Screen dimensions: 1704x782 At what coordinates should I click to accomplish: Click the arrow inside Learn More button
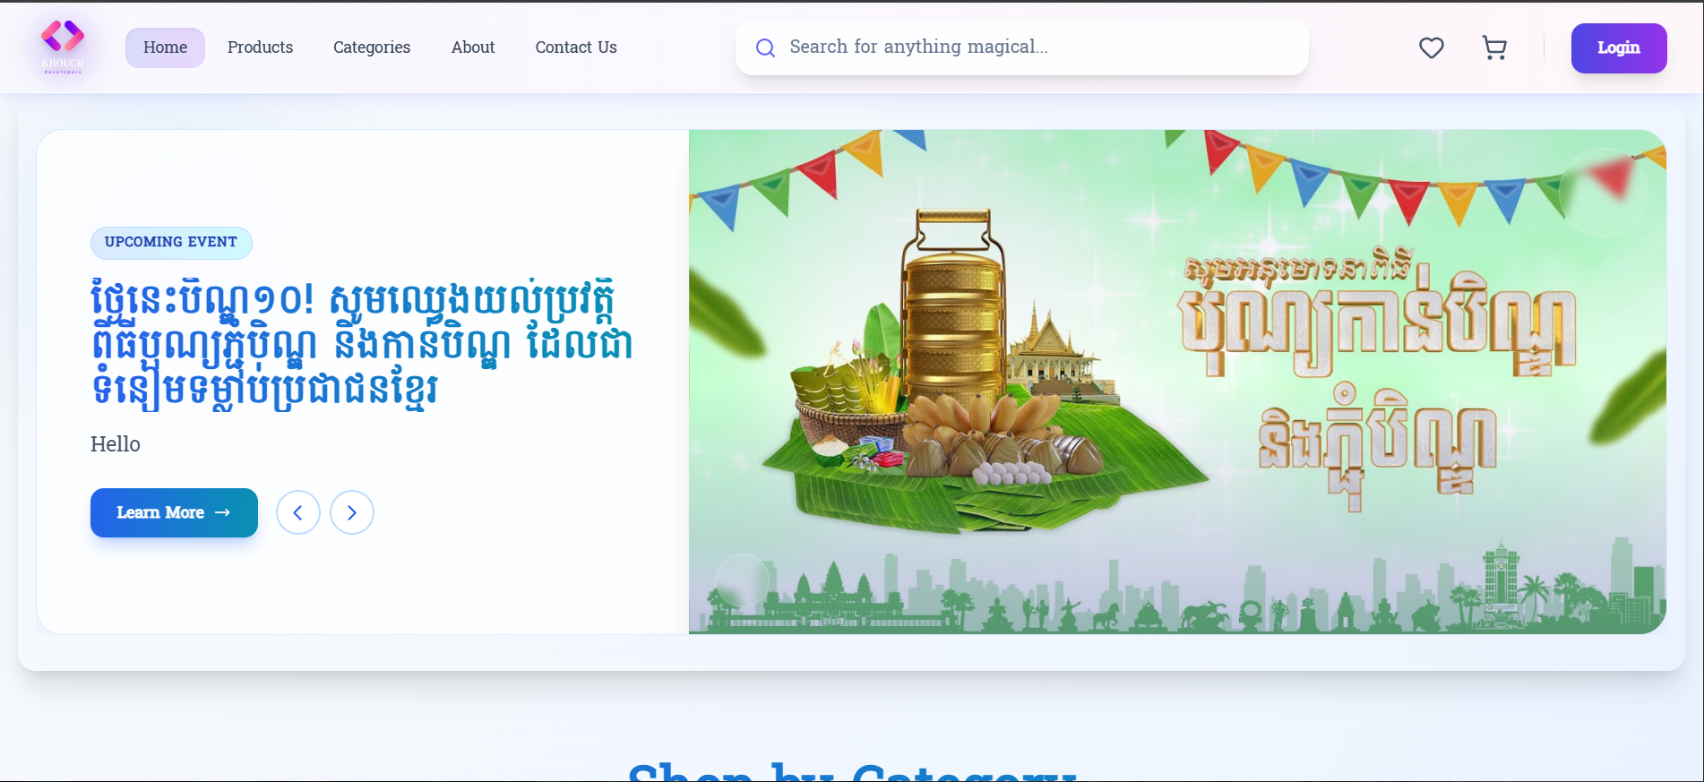click(223, 512)
